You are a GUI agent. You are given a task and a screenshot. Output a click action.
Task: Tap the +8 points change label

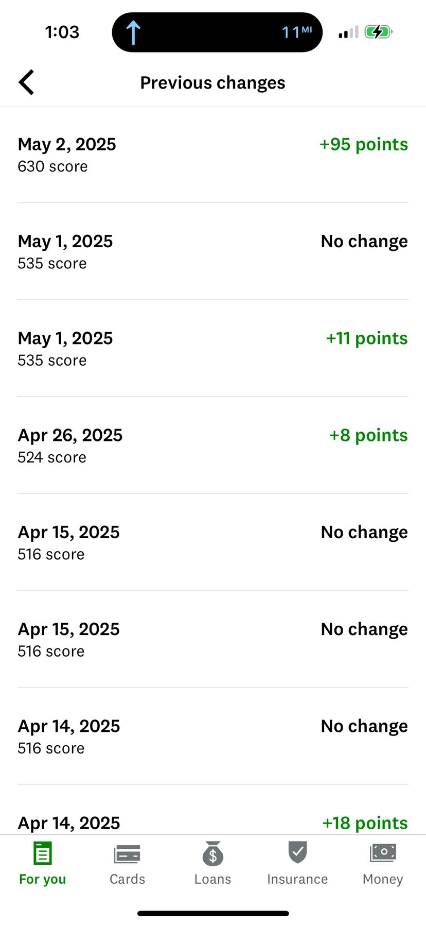tap(368, 436)
